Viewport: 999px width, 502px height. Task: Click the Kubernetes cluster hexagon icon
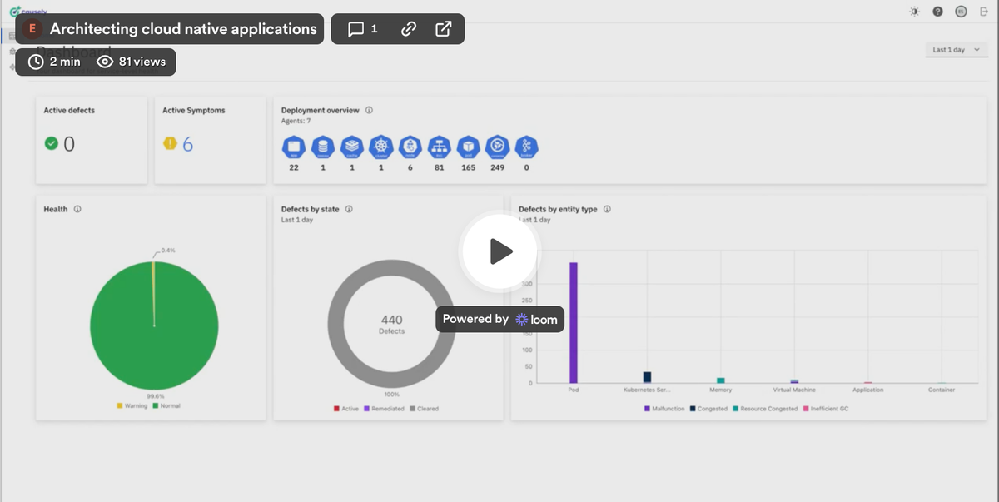[380, 145]
